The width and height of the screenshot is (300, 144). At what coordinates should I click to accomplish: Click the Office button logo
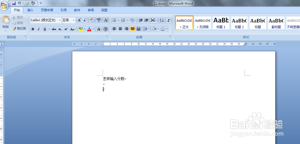click(x=4, y=5)
